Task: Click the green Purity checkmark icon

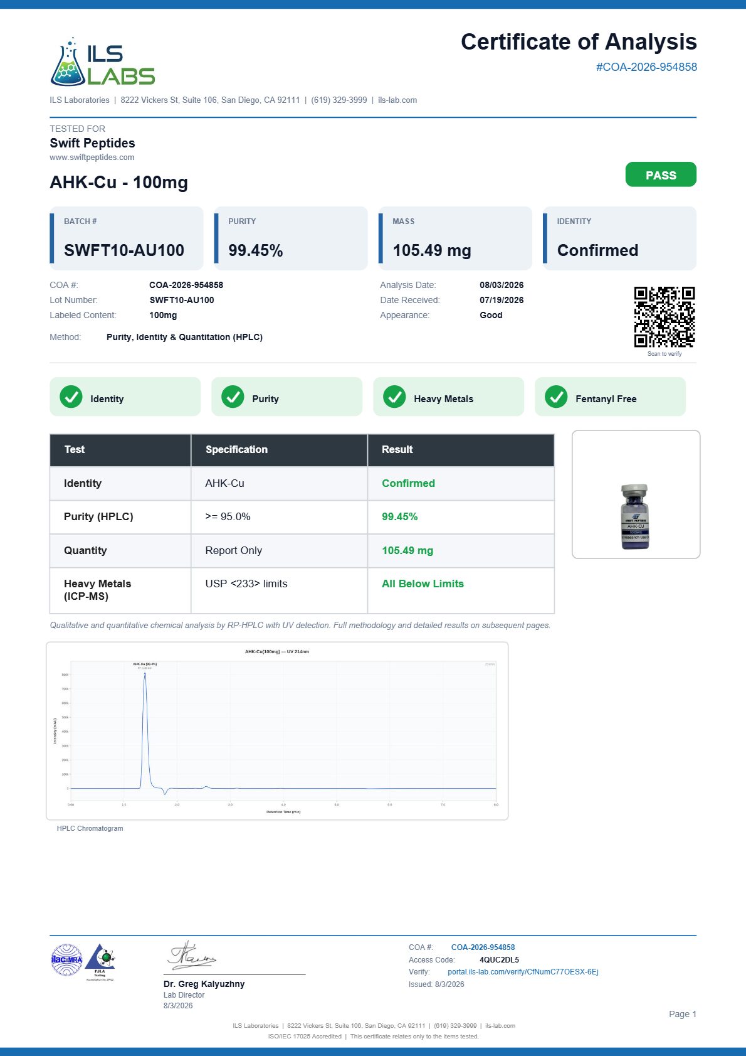Action: 233,397
